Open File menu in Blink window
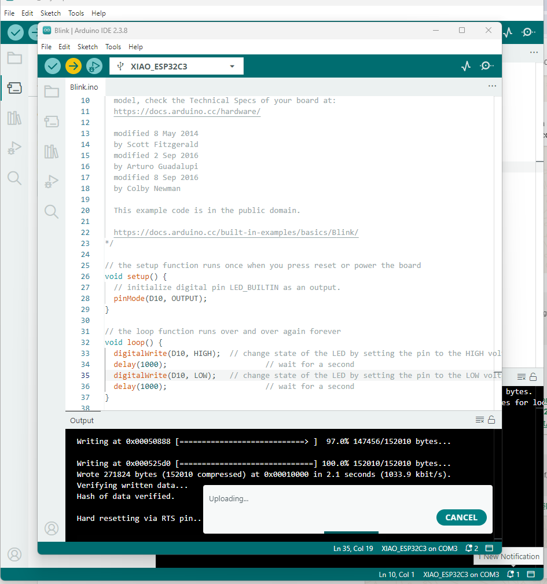The width and height of the screenshot is (547, 584). (46, 47)
